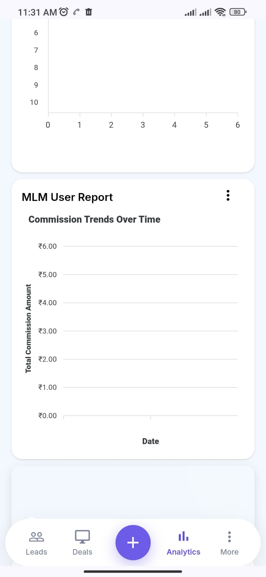266x577 pixels.
Task: Tap the Date axis label
Action: pyautogui.click(x=151, y=441)
